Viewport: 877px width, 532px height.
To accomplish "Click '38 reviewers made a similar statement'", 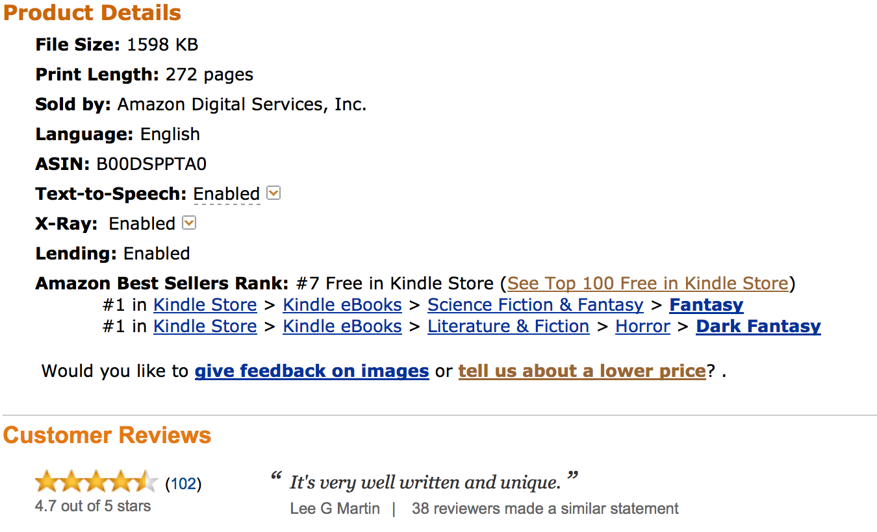I will [545, 509].
